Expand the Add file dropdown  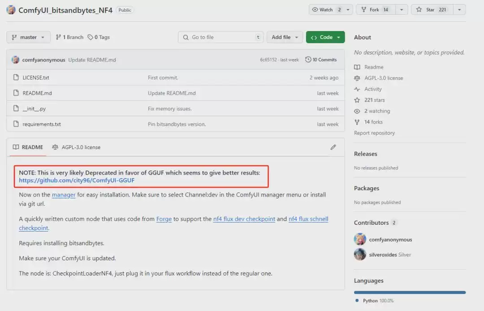(x=285, y=37)
